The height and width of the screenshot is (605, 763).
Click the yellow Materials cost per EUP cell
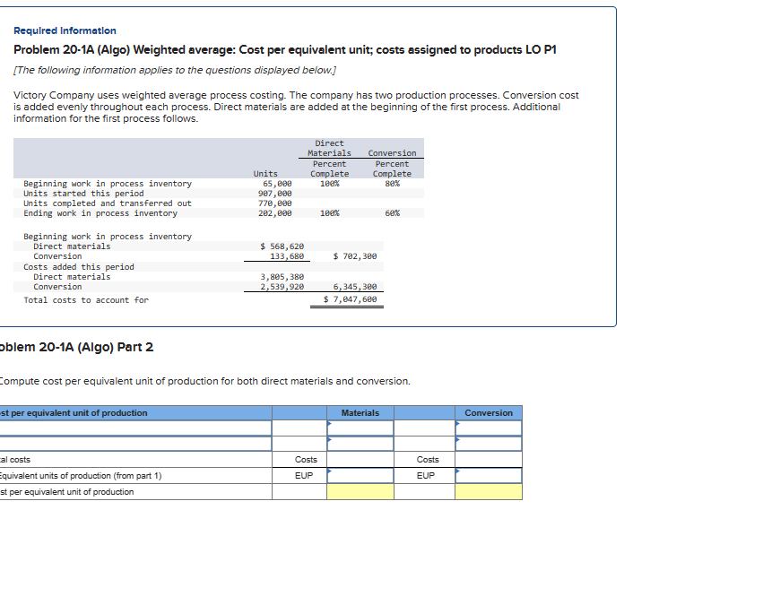pos(360,491)
